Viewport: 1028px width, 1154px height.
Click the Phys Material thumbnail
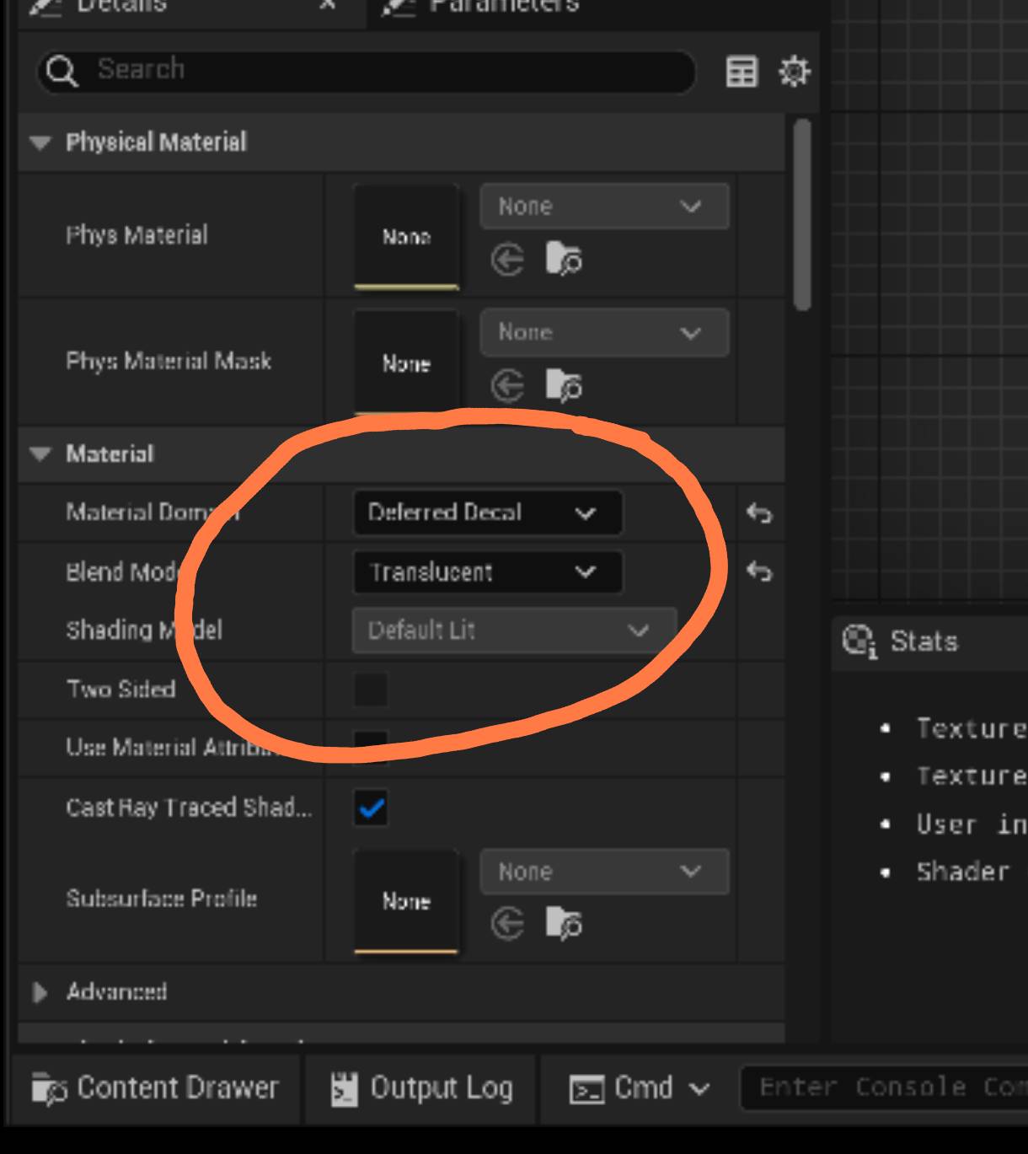point(406,237)
